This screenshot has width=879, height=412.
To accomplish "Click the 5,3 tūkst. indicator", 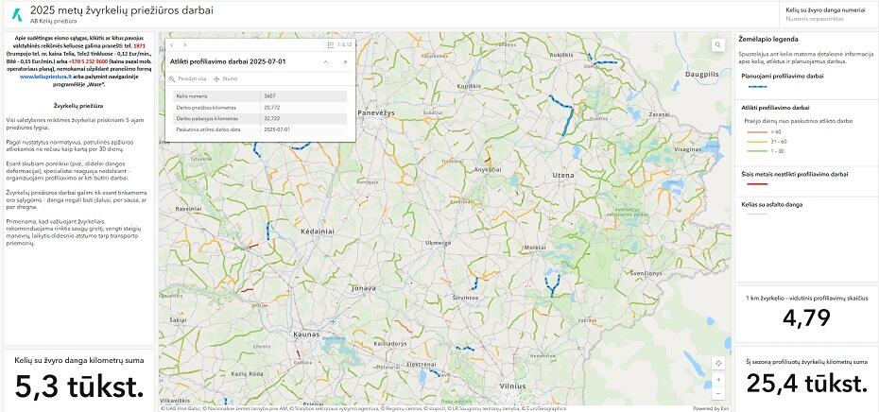I will 79,386.
